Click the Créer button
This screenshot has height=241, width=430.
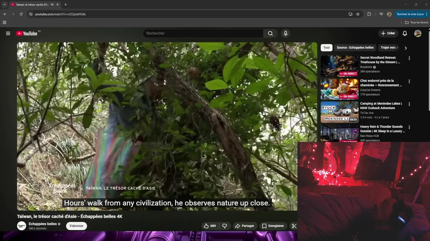click(388, 33)
